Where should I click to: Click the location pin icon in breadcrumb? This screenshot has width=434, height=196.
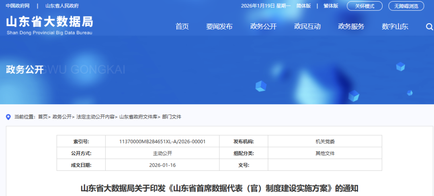pyautogui.click(x=8, y=117)
